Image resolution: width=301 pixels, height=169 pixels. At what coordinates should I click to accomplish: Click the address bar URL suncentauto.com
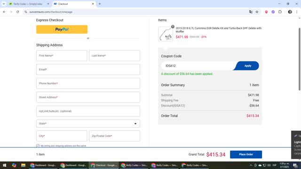[51, 12]
